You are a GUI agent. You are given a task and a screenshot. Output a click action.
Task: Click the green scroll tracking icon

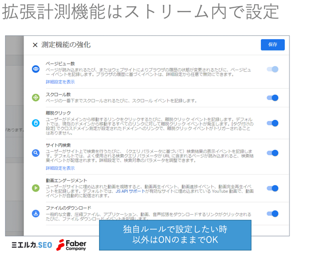click(x=35, y=97)
